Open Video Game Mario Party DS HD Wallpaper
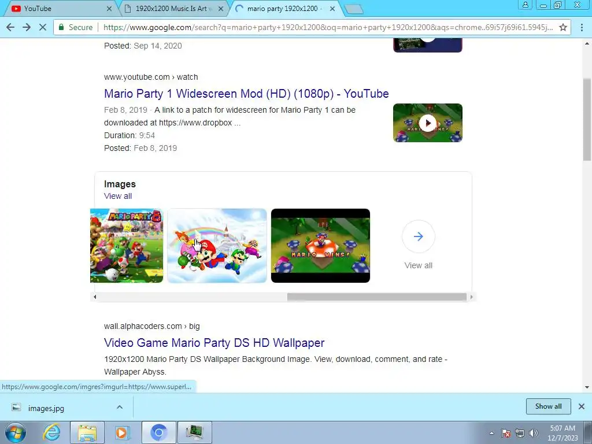Image resolution: width=592 pixels, height=444 pixels. click(214, 343)
